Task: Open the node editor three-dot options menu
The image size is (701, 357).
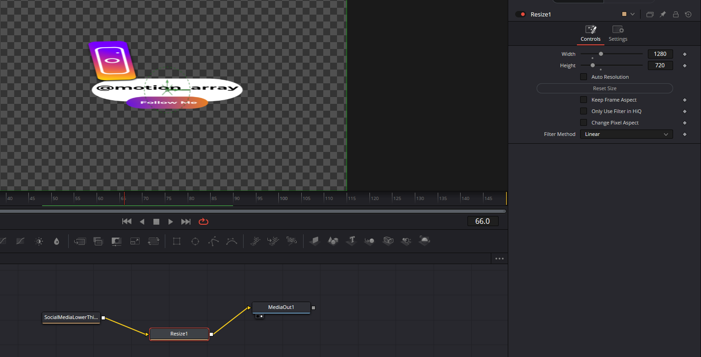Action: click(500, 259)
